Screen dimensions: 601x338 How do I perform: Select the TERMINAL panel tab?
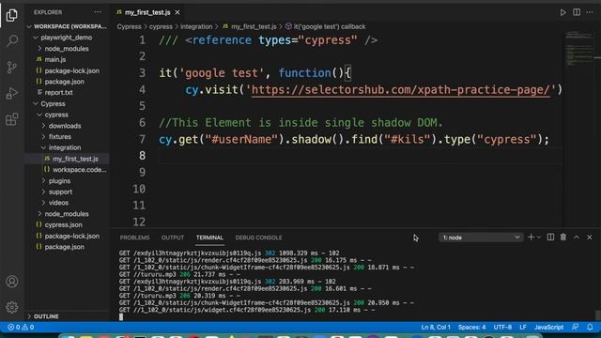[x=209, y=238]
